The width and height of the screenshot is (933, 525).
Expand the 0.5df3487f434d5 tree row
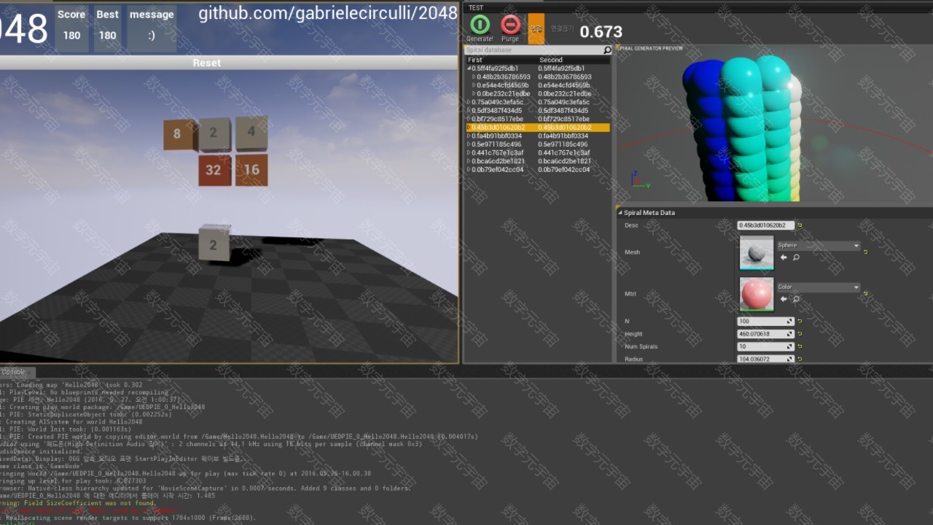pos(469,111)
